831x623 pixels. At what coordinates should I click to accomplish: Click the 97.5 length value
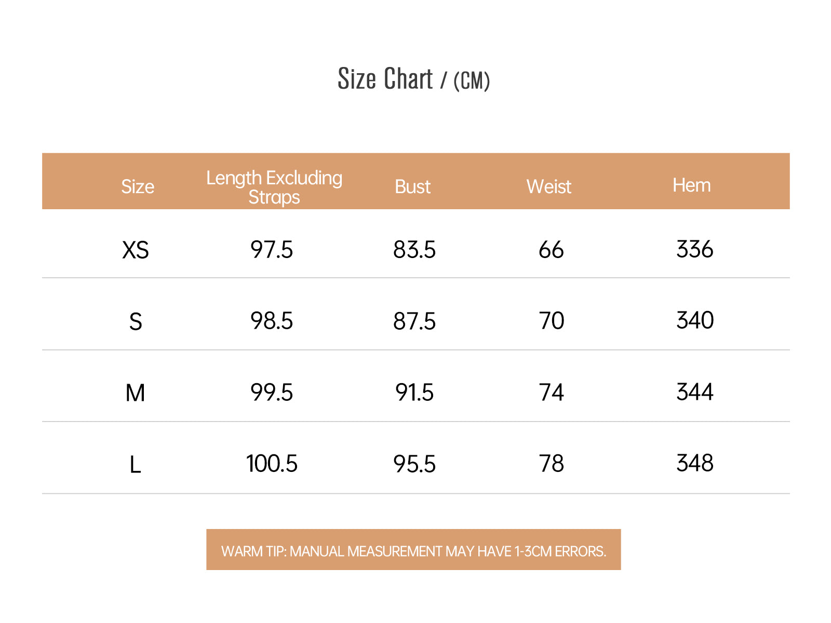click(x=272, y=250)
